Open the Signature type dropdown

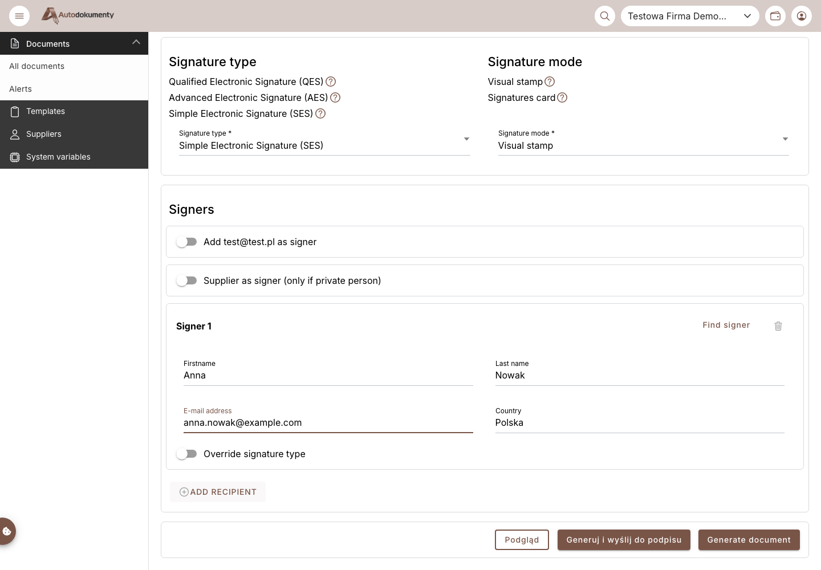click(x=324, y=141)
